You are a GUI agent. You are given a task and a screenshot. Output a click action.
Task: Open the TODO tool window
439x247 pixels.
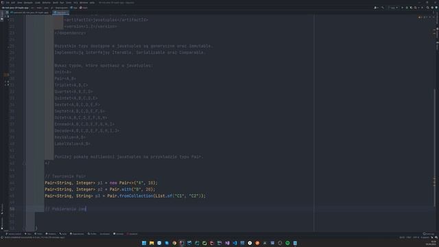(38, 234)
